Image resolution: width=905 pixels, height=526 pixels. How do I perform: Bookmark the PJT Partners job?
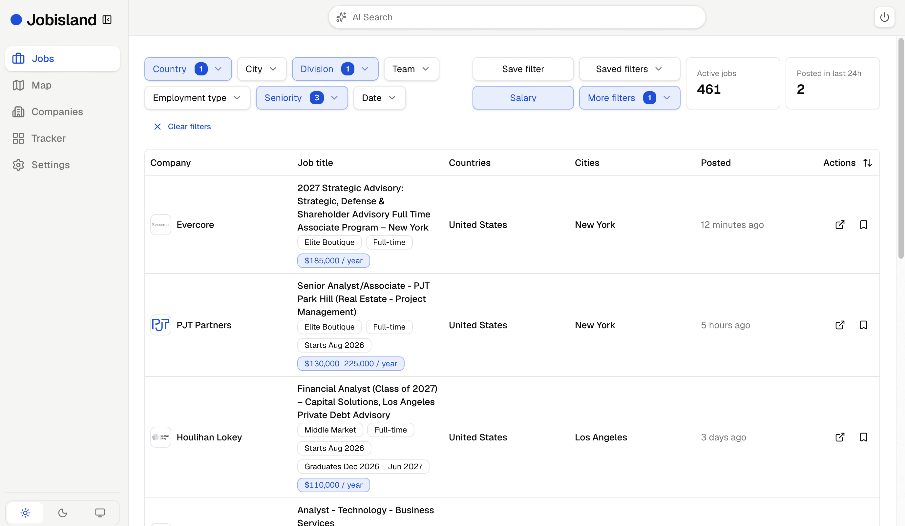(x=863, y=325)
